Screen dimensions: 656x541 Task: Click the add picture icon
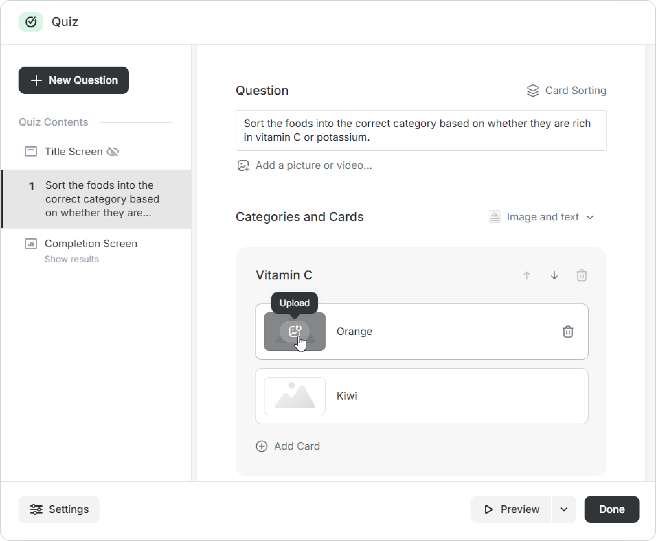pos(243,165)
